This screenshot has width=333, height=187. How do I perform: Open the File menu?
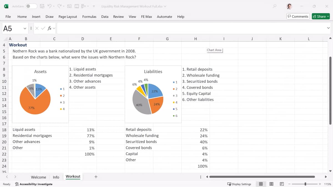8,17
